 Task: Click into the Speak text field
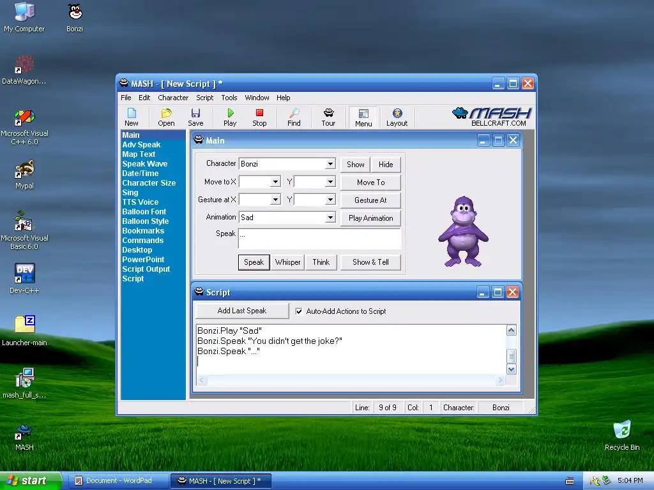[x=320, y=239]
